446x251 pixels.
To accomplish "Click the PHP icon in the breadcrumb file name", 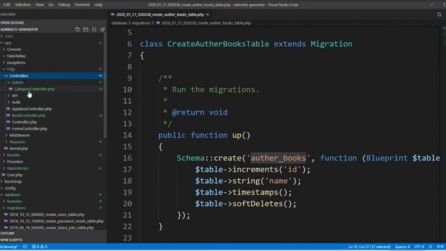I will pos(158,23).
